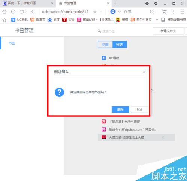
Task: Open the hamburger main menu
Action: 182,12
